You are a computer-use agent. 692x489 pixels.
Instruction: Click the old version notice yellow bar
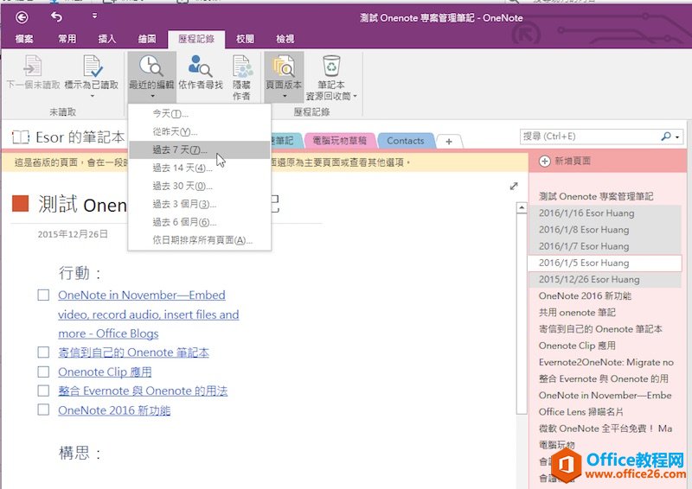[265, 162]
